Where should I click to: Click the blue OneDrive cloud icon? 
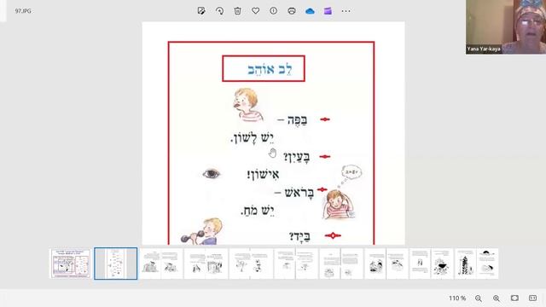coord(310,11)
